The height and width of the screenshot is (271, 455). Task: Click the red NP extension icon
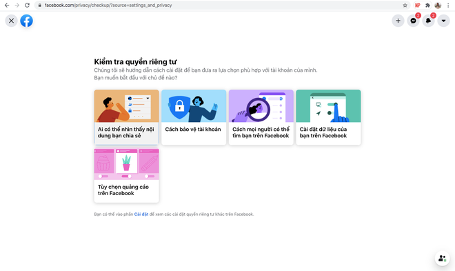(x=418, y=6)
